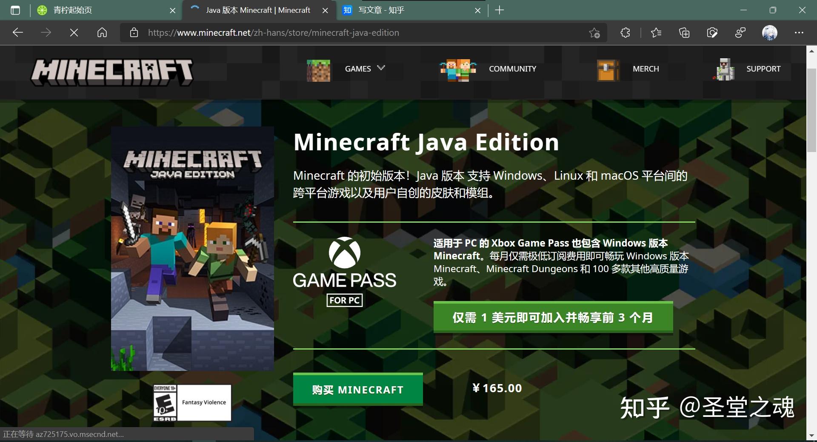The image size is (817, 442).
Task: Open the Settings and more menu
Action: pos(800,32)
